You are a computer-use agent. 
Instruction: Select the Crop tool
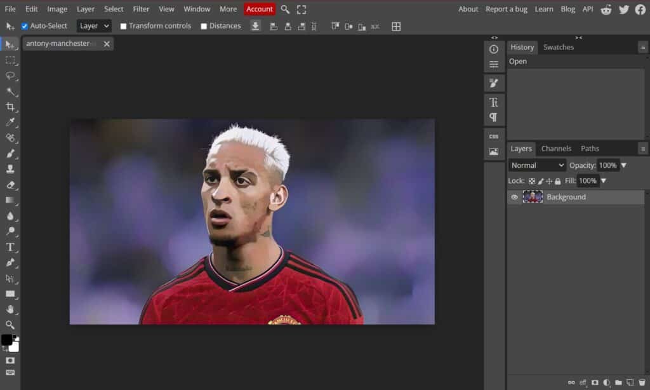10,107
